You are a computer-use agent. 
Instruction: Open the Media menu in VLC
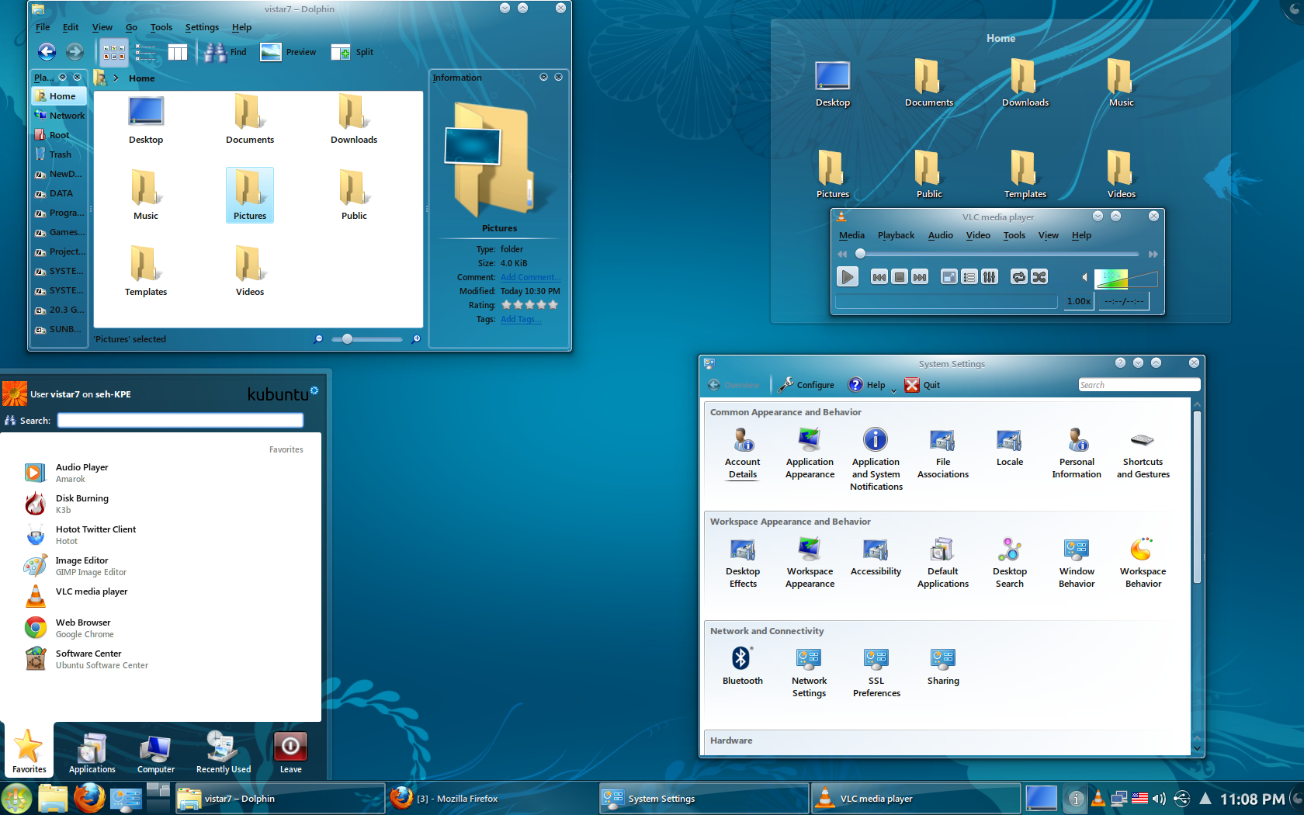pyautogui.click(x=851, y=235)
